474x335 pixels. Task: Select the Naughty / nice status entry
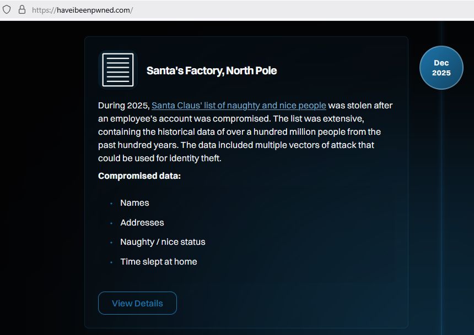(163, 242)
